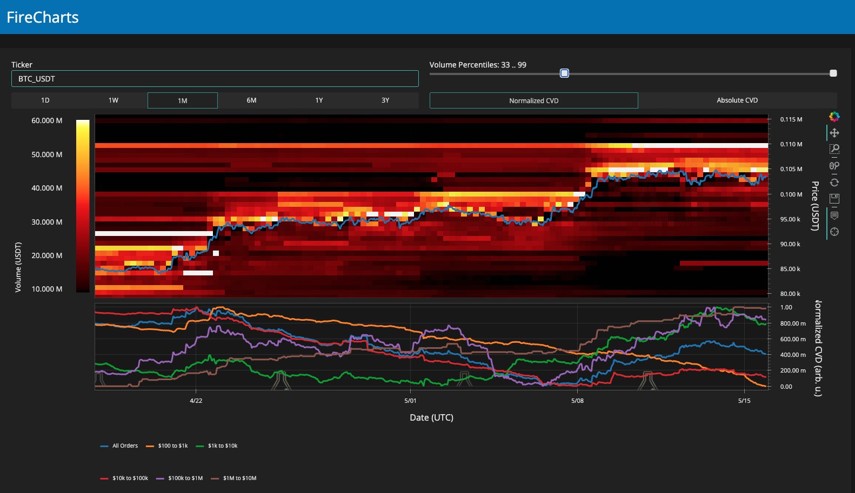Select the 6M timeframe tab
Image resolution: width=855 pixels, height=493 pixels.
pyautogui.click(x=251, y=100)
